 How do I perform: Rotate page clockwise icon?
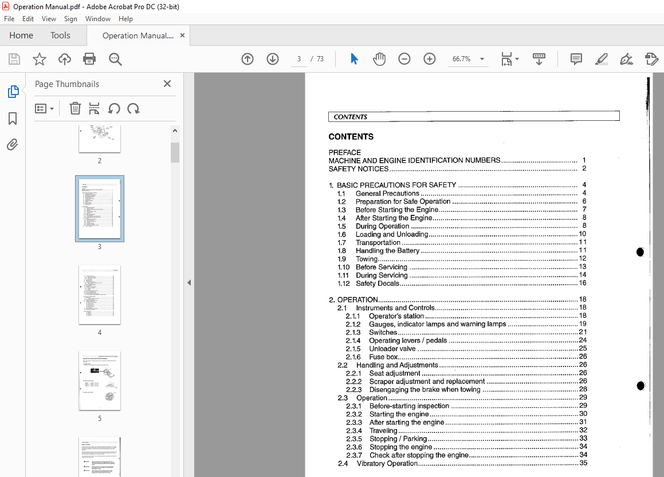coord(133,109)
